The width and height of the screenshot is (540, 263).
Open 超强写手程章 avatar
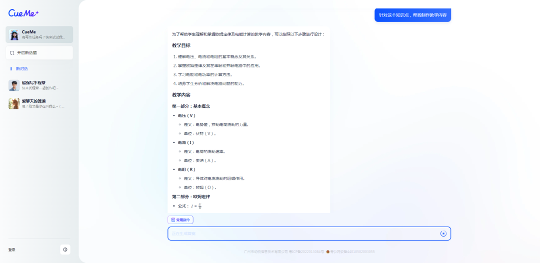(14, 85)
